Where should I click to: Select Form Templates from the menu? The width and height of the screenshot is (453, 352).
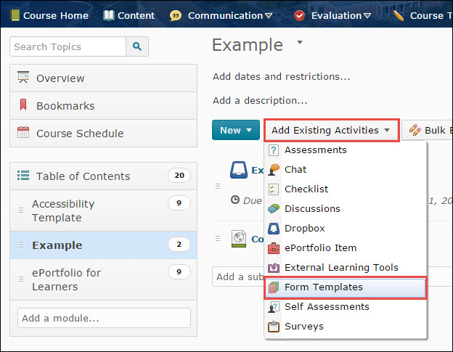tap(323, 287)
